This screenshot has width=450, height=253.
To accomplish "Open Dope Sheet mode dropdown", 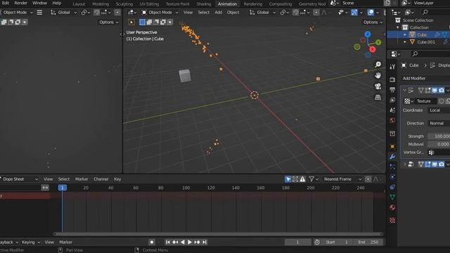I will pos(19,179).
